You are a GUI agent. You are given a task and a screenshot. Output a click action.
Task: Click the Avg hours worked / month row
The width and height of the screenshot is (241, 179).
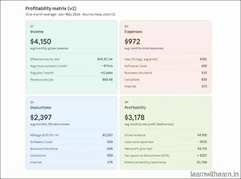click(x=71, y=66)
